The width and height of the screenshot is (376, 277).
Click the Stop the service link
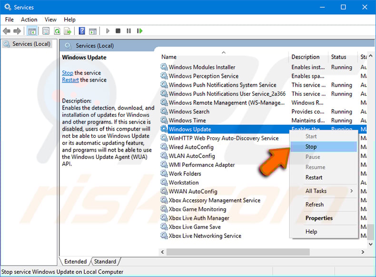click(x=68, y=73)
